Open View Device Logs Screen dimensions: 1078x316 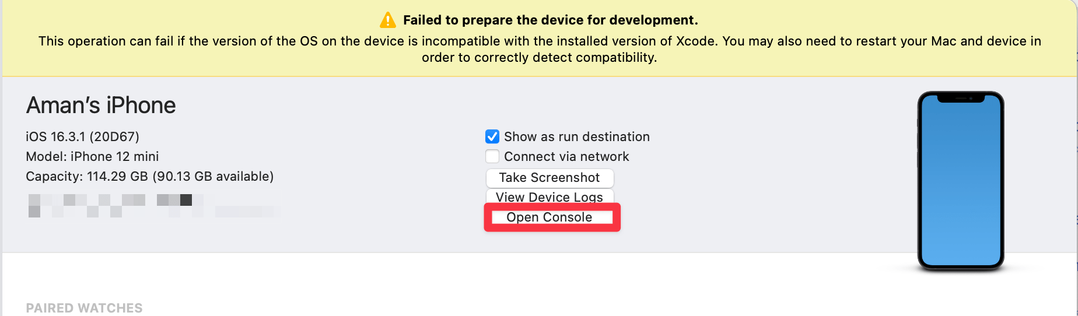tap(549, 196)
